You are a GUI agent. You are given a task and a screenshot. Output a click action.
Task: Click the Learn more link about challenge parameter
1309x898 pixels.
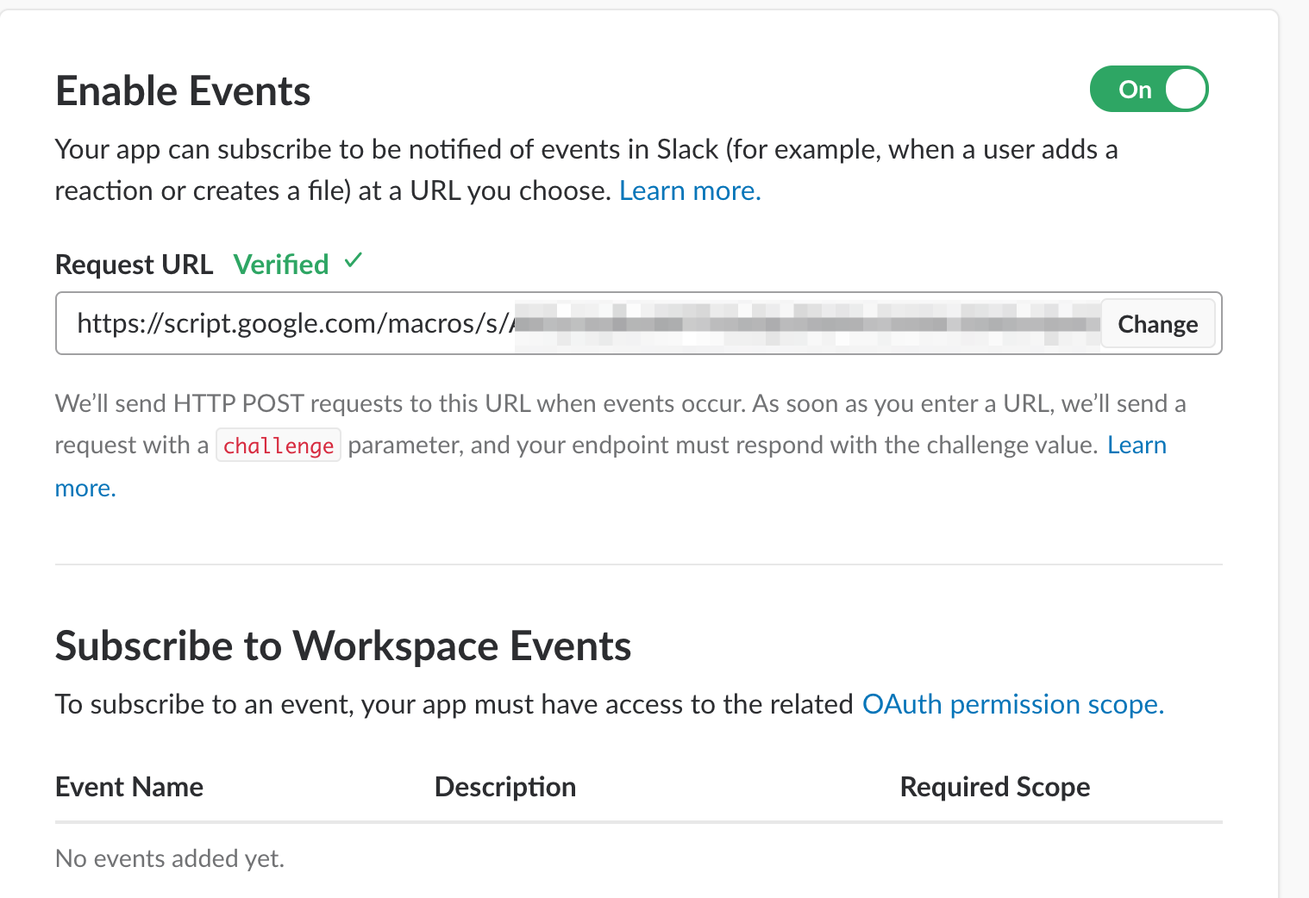(x=1137, y=445)
